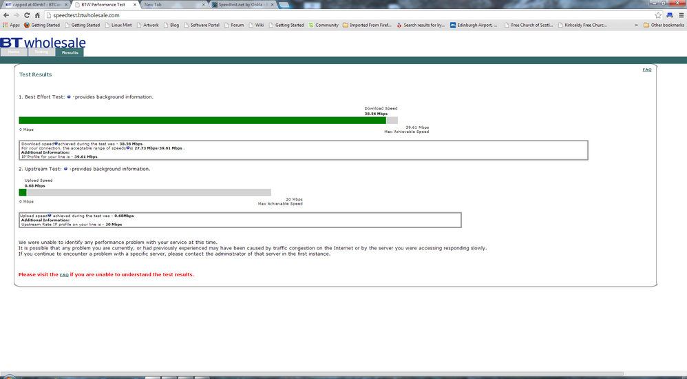Click the '38.56 Mbps' download speed label above bar

(376, 114)
